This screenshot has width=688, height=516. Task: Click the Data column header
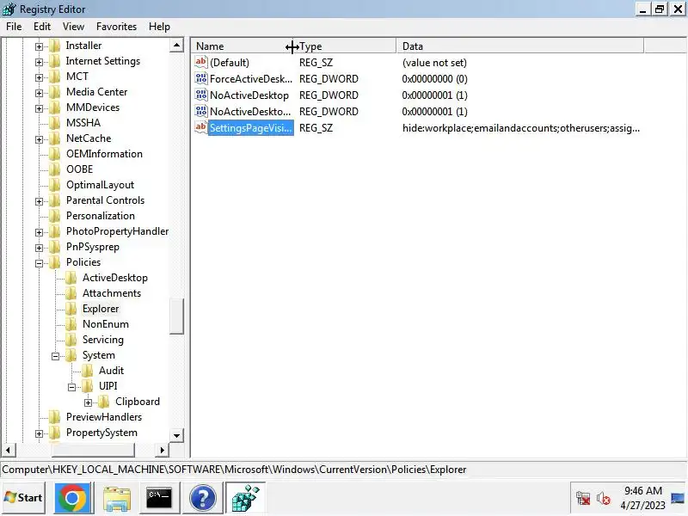(520, 46)
